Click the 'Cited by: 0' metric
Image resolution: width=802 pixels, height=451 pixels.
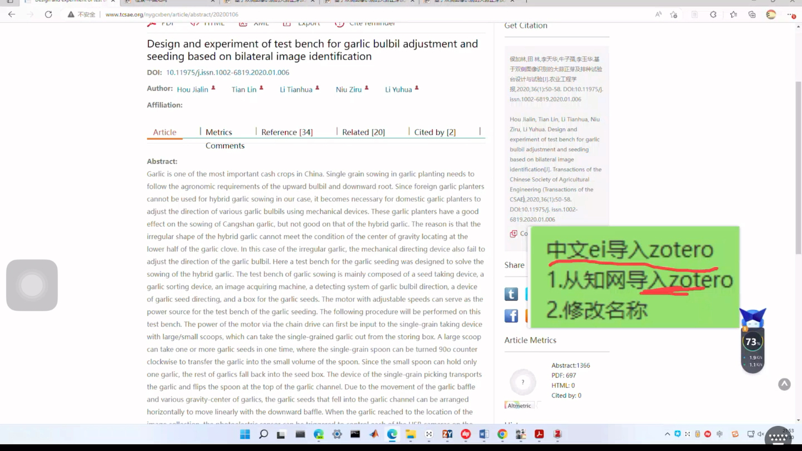click(x=566, y=395)
